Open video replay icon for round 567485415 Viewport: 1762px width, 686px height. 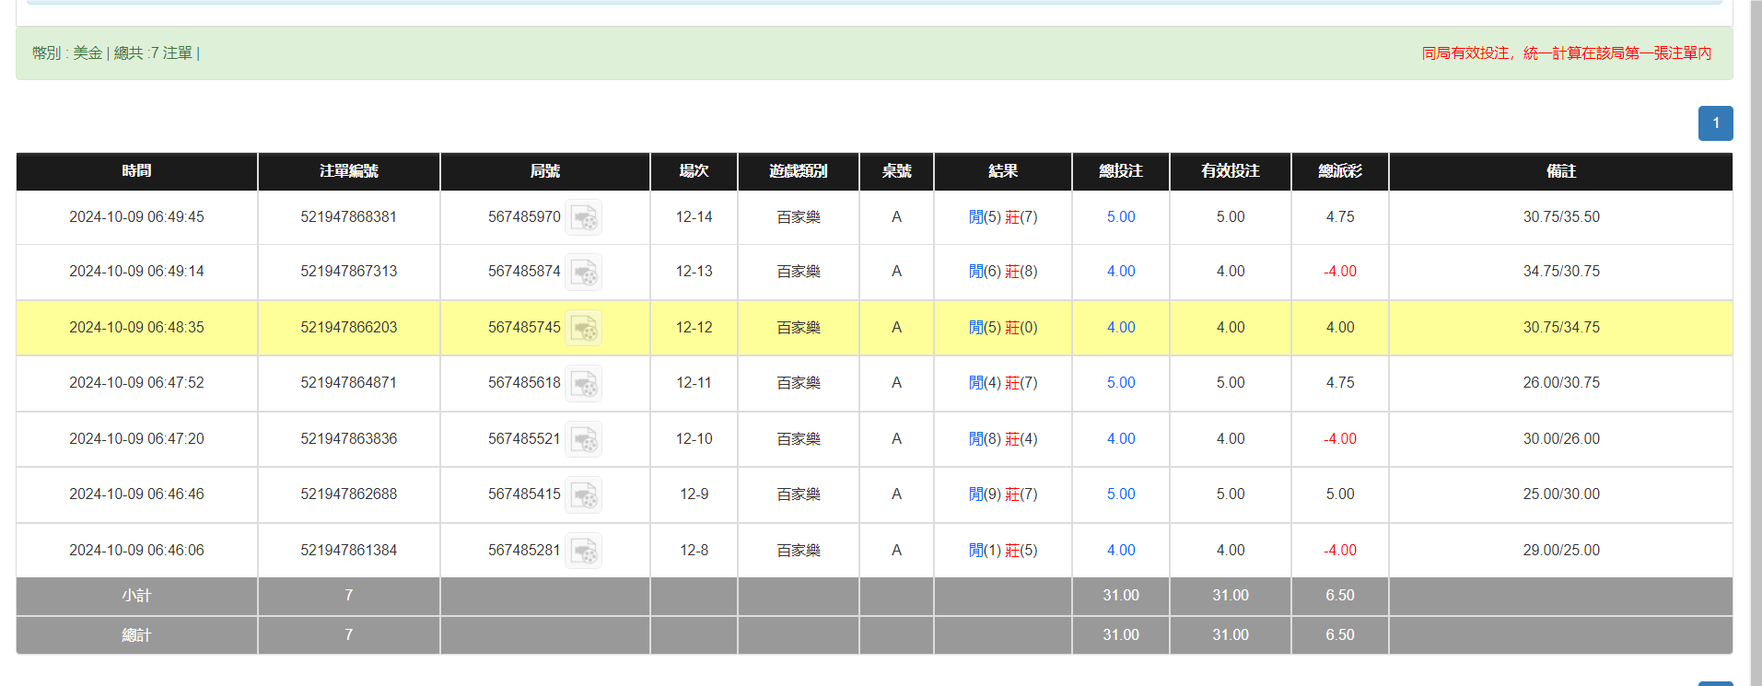point(583,495)
